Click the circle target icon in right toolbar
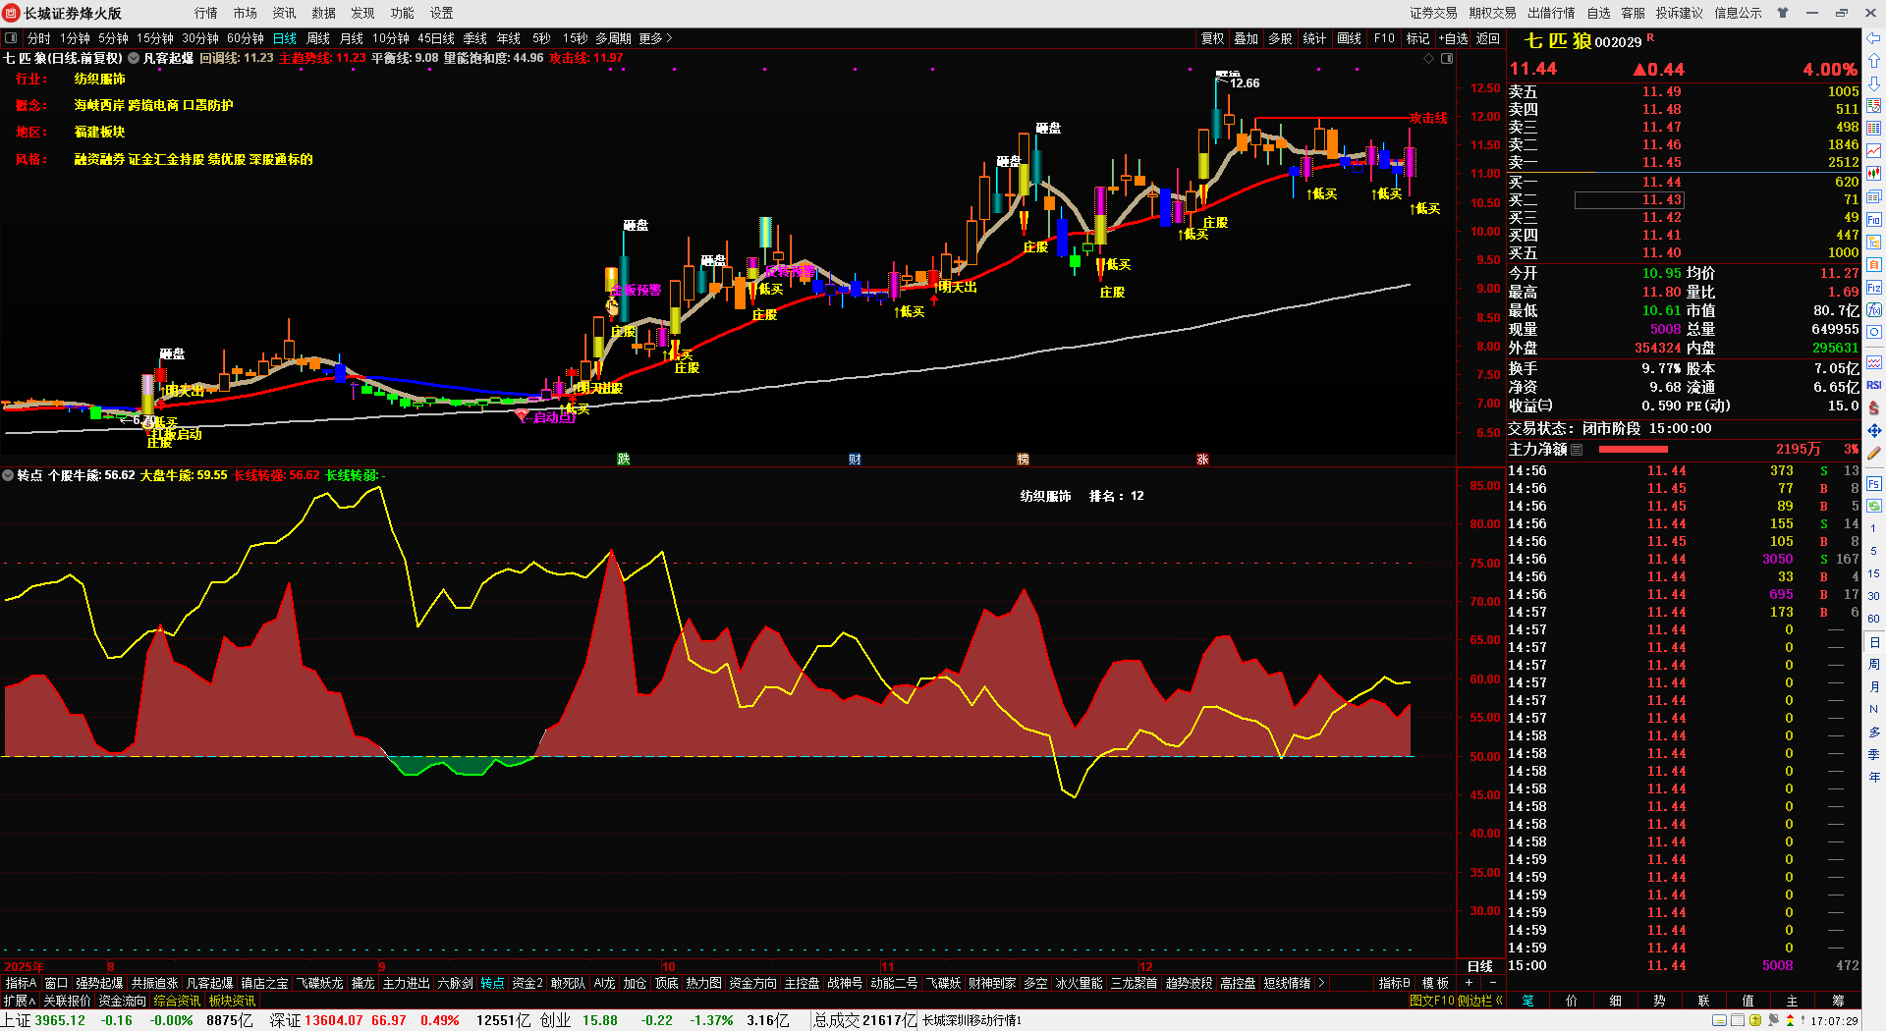The height and width of the screenshot is (1031, 1886). point(1874,333)
